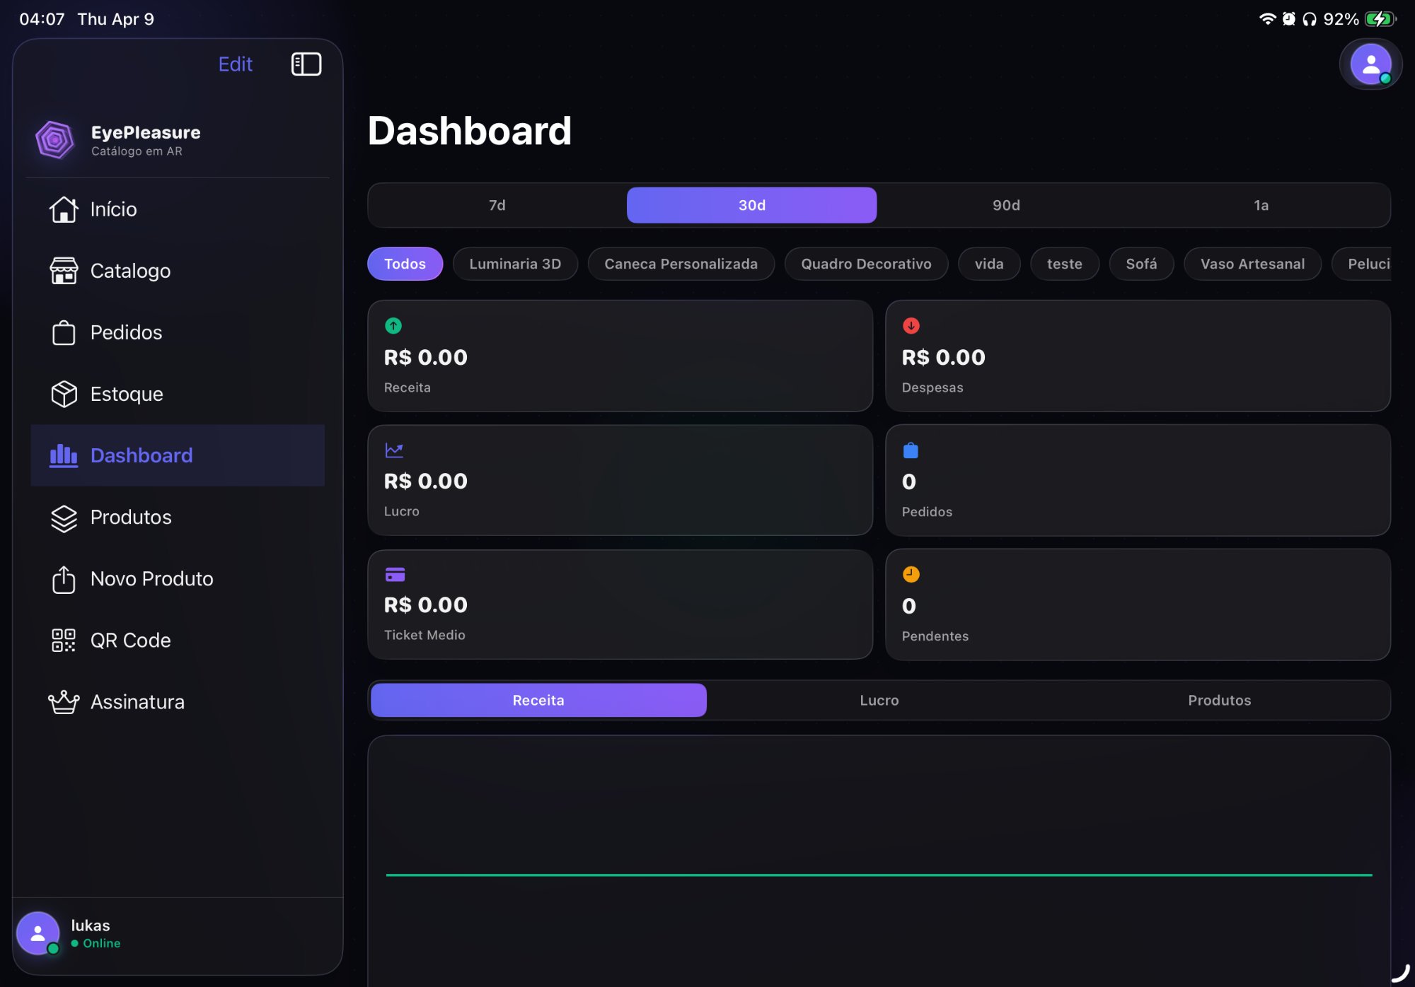This screenshot has width=1415, height=987.
Task: Open the EyePleasure hexagon logo
Action: coord(55,140)
